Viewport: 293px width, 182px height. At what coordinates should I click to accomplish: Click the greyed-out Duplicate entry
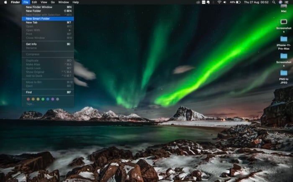(x=48, y=61)
